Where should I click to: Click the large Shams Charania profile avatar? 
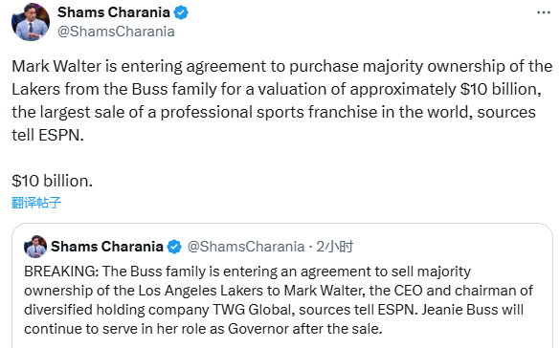(31, 22)
